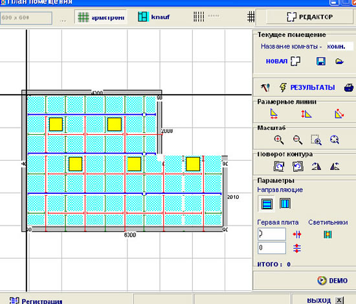Viewport: 356px width, 304px height.
Task: Toggle vertical guide direction
Action: [285, 204]
